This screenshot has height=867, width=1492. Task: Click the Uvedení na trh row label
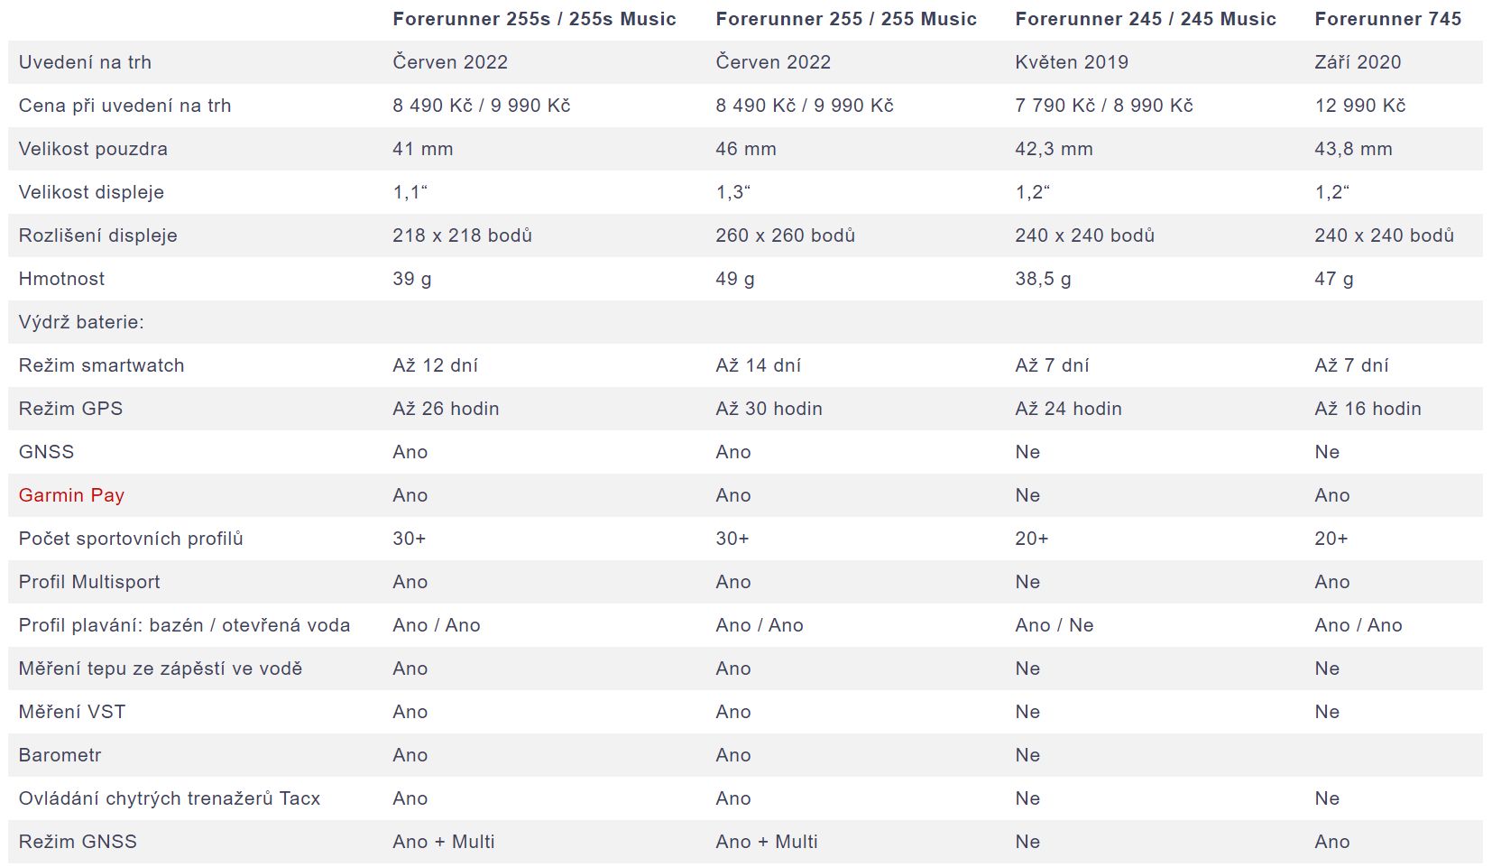[85, 62]
